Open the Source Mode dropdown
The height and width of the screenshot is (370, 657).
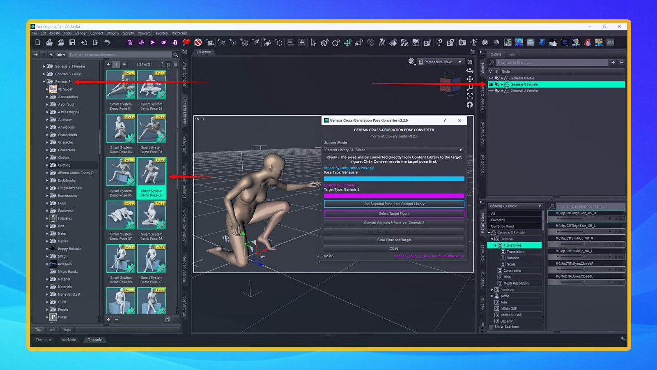394,150
